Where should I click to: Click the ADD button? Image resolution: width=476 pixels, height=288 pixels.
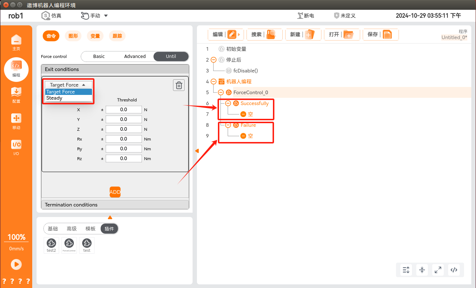click(115, 192)
